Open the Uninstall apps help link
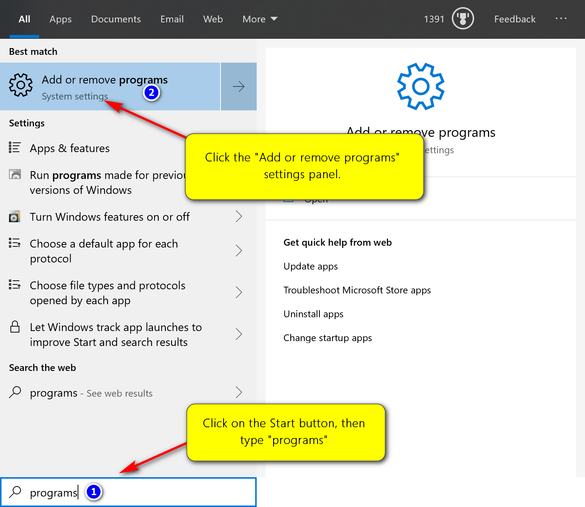Image resolution: width=585 pixels, height=507 pixels. tap(313, 314)
